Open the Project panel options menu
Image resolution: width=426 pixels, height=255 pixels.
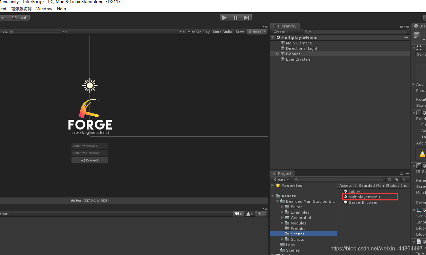406,174
